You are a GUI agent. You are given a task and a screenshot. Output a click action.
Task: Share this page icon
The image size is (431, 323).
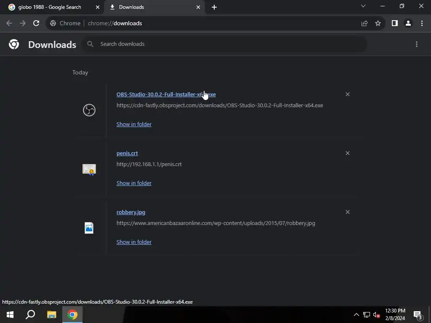point(364,24)
